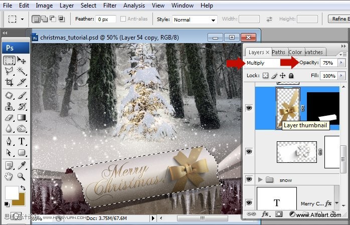Open the Layers panel options menu
This screenshot has height=225, width=350.
(x=343, y=54)
